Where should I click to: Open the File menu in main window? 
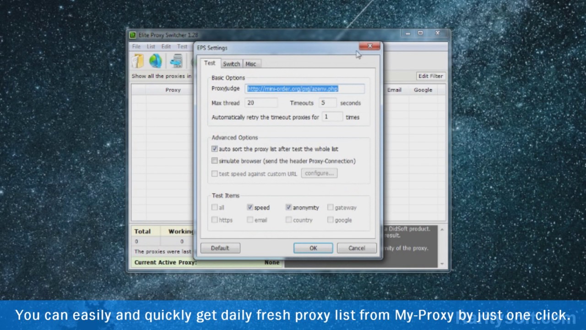click(136, 47)
